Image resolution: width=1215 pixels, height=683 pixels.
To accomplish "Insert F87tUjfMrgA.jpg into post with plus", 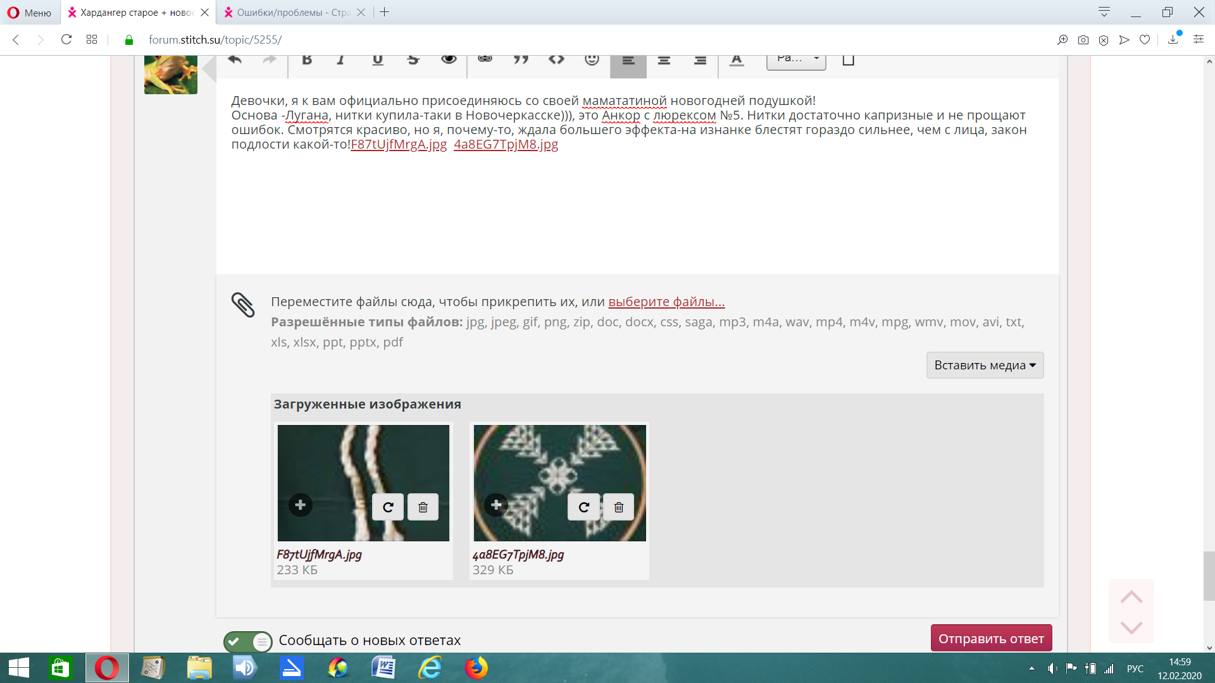I will pos(301,505).
